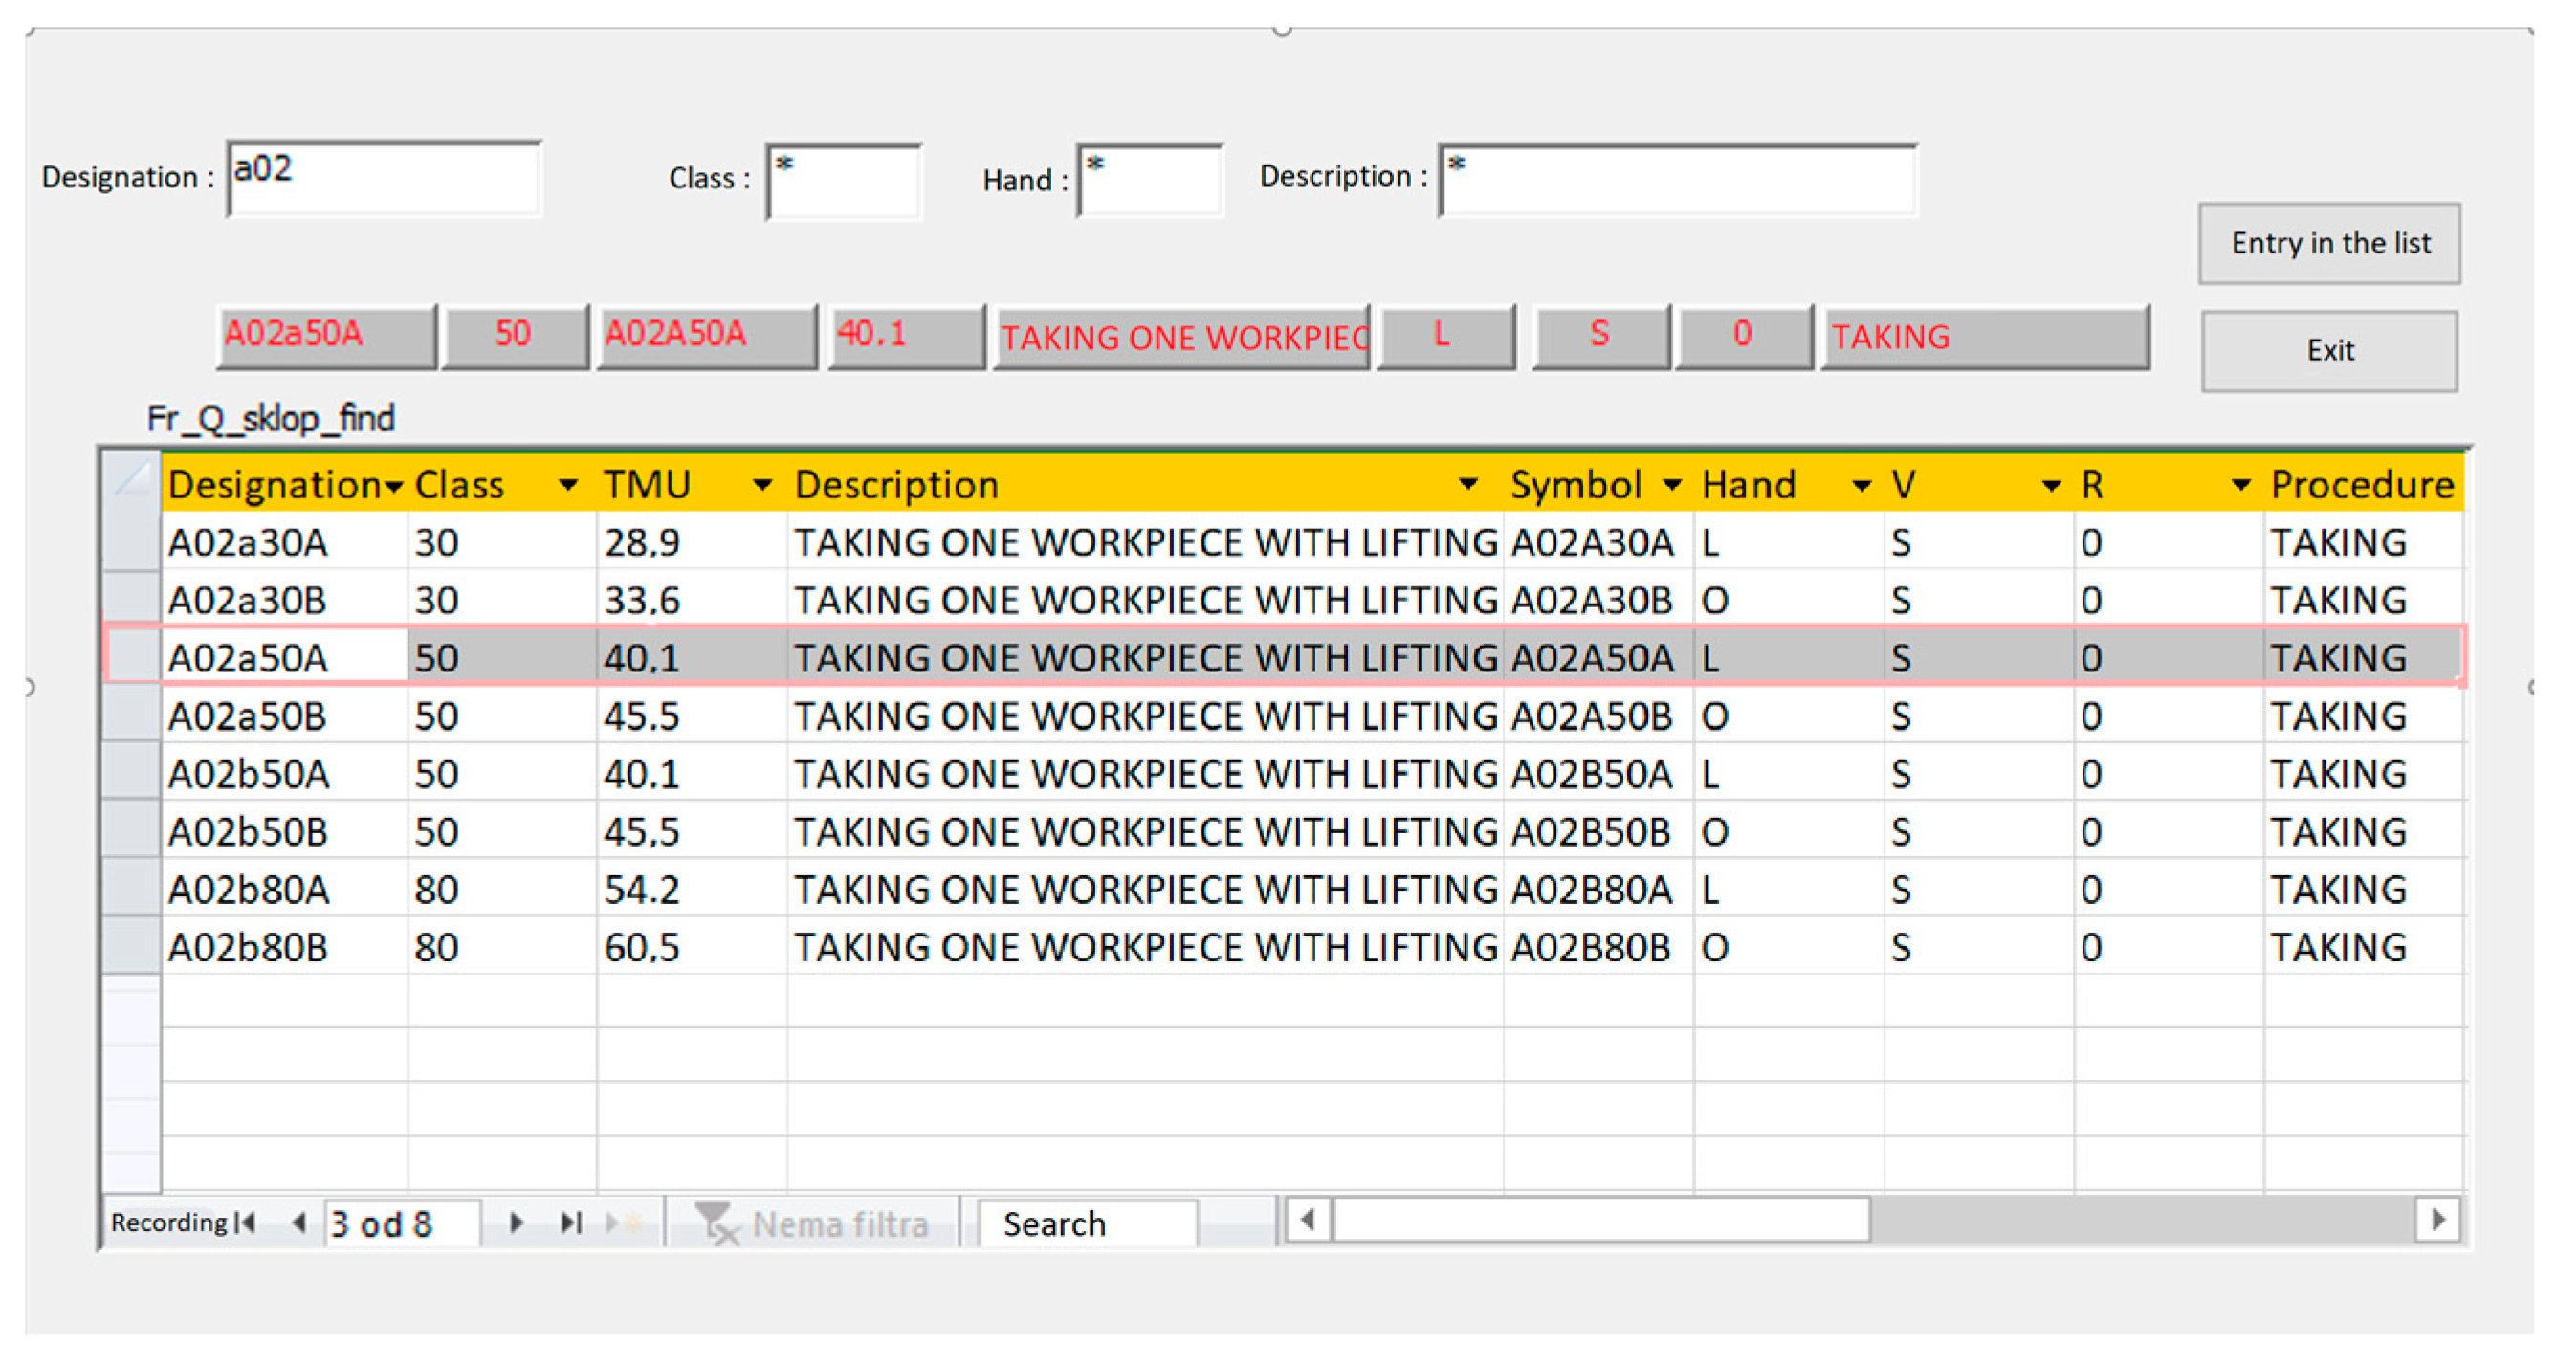
Task: Click the Designation filter input field
Action: coord(385,179)
